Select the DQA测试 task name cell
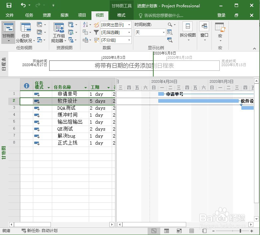This screenshot has width=260, height=235. click(70, 108)
